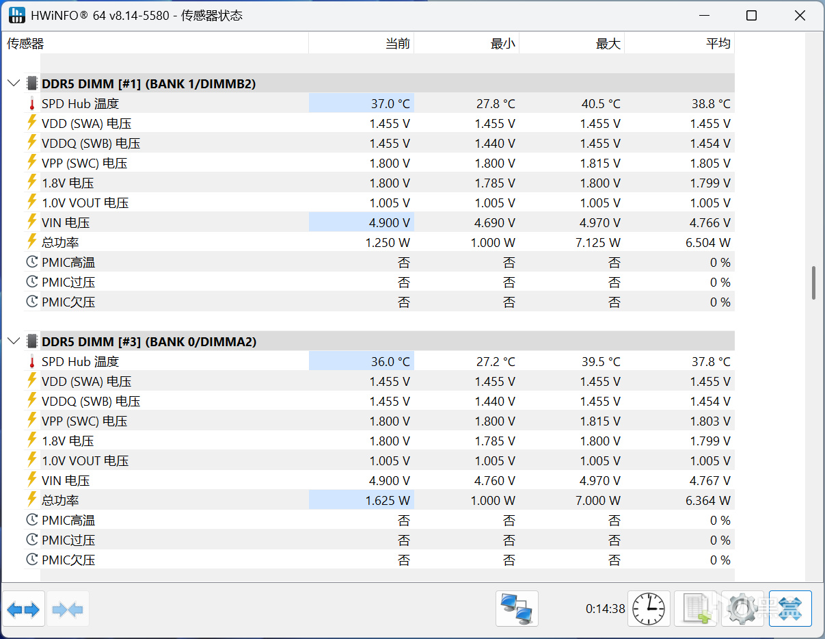Click DIMM #1 VPP maximum 1.815 V
Viewport: 825px width, 639px height.
click(x=600, y=163)
